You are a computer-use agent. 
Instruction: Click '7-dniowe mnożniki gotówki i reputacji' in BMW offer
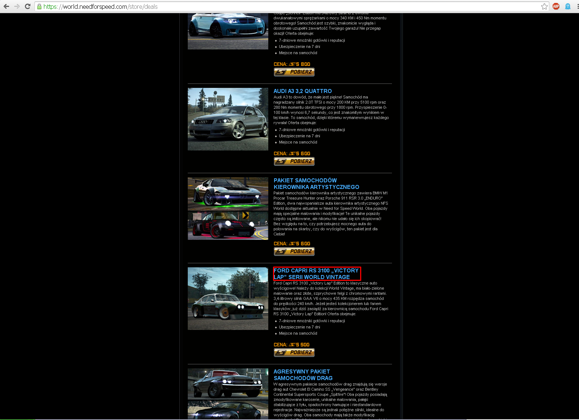tap(312, 41)
